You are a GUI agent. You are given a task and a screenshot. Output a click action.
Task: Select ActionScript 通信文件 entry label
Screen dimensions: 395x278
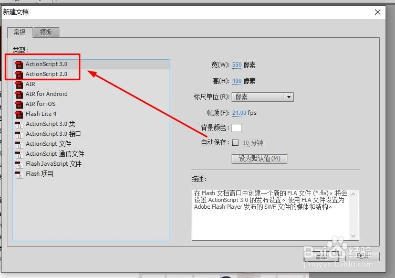(x=55, y=154)
